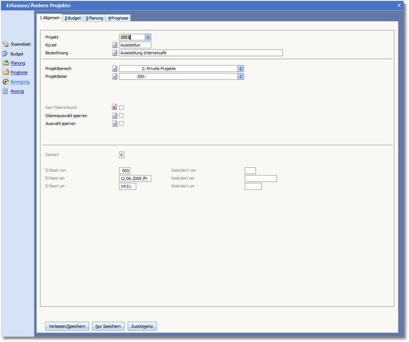This screenshot has width=409, height=342.
Task: Click into the Bezeichnung text field
Action: [200, 52]
